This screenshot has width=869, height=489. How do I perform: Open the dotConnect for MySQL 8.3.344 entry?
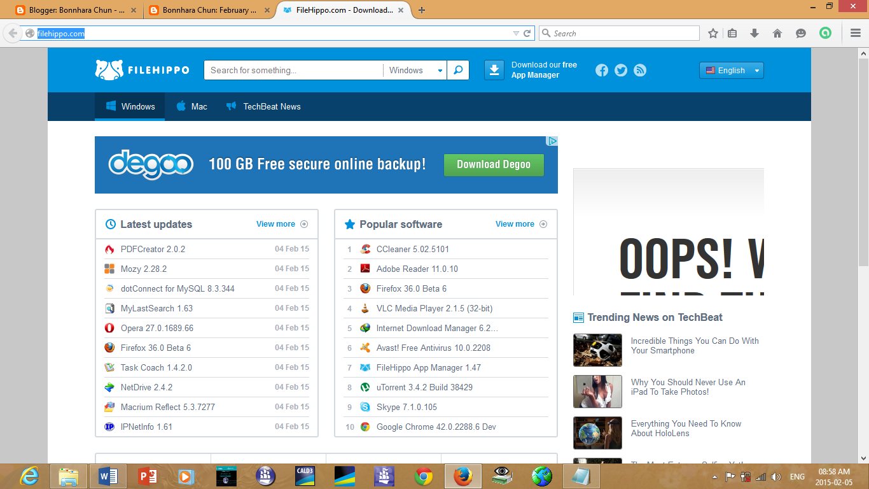(x=177, y=288)
